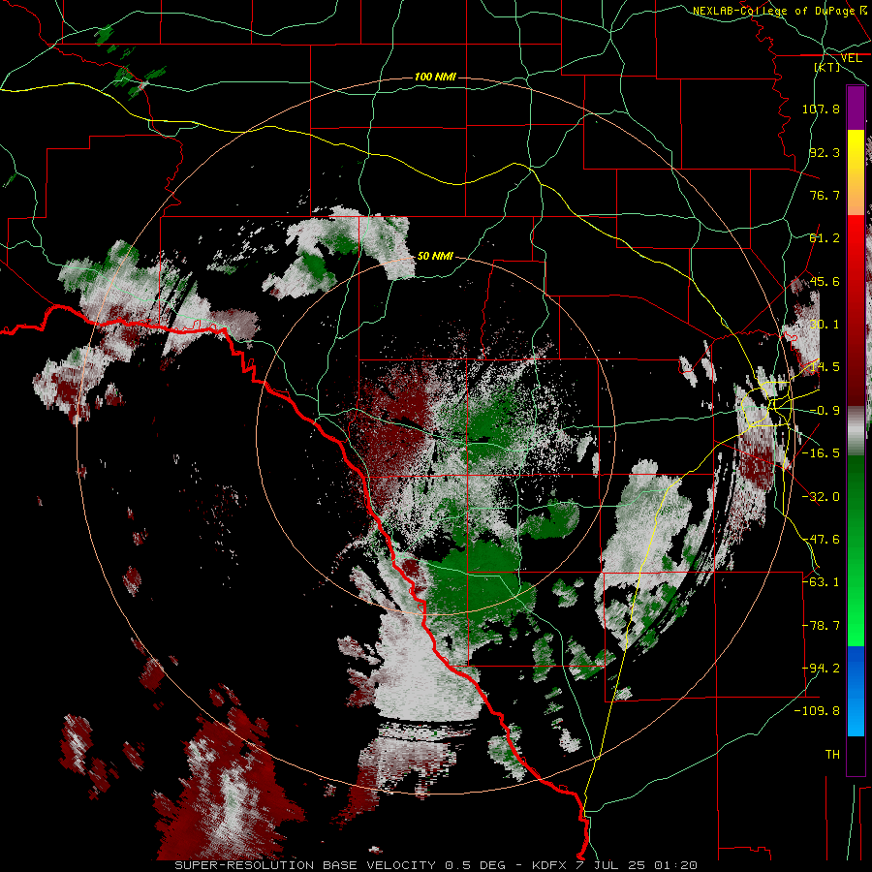Click the -32.0 legend value

click(821, 497)
